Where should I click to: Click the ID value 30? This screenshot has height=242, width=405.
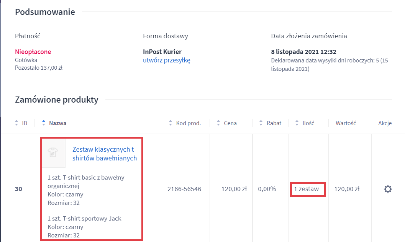click(x=18, y=189)
